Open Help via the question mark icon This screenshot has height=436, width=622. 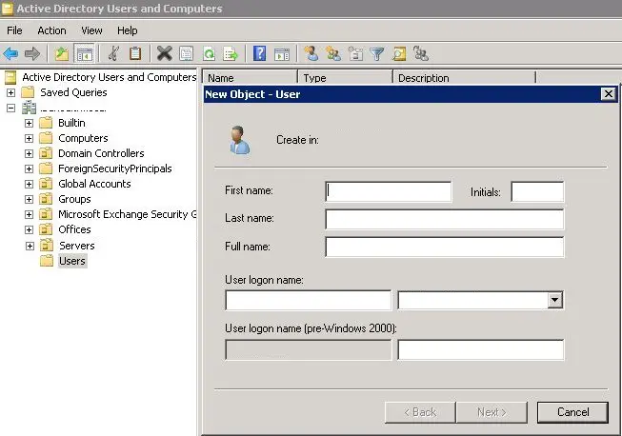259,53
